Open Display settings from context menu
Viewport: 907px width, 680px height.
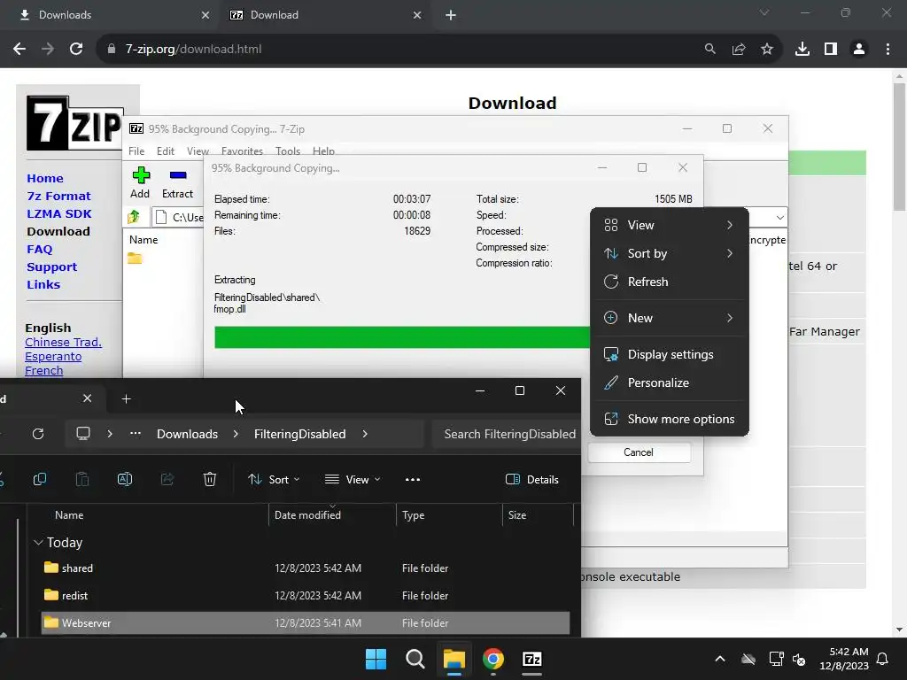670,354
